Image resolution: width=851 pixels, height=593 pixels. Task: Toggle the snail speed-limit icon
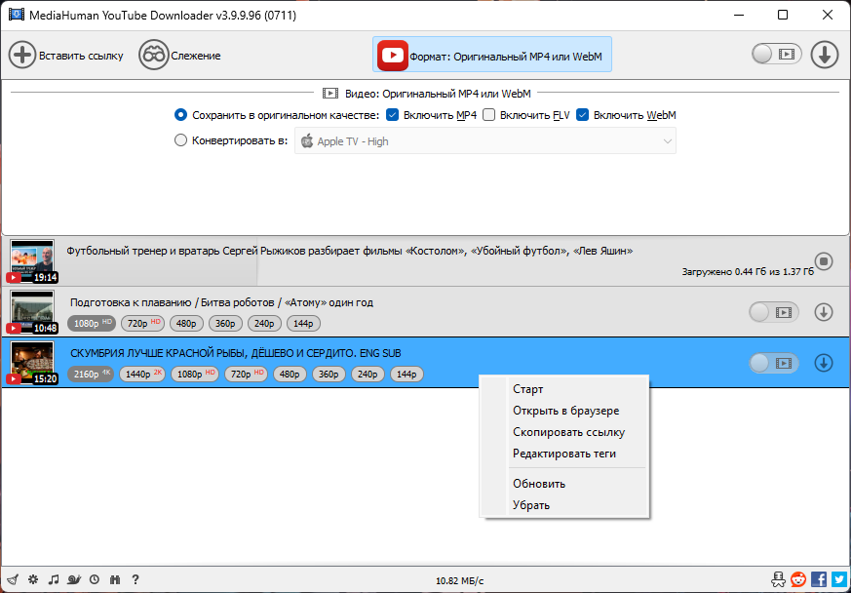pyautogui.click(x=74, y=579)
